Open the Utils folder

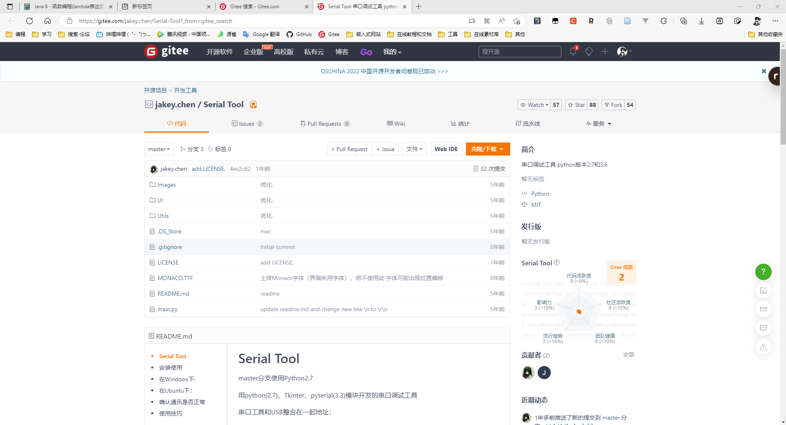pyautogui.click(x=163, y=216)
